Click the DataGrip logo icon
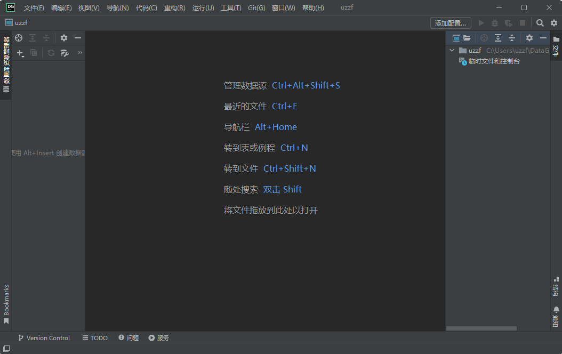The image size is (562, 354). [11, 7]
